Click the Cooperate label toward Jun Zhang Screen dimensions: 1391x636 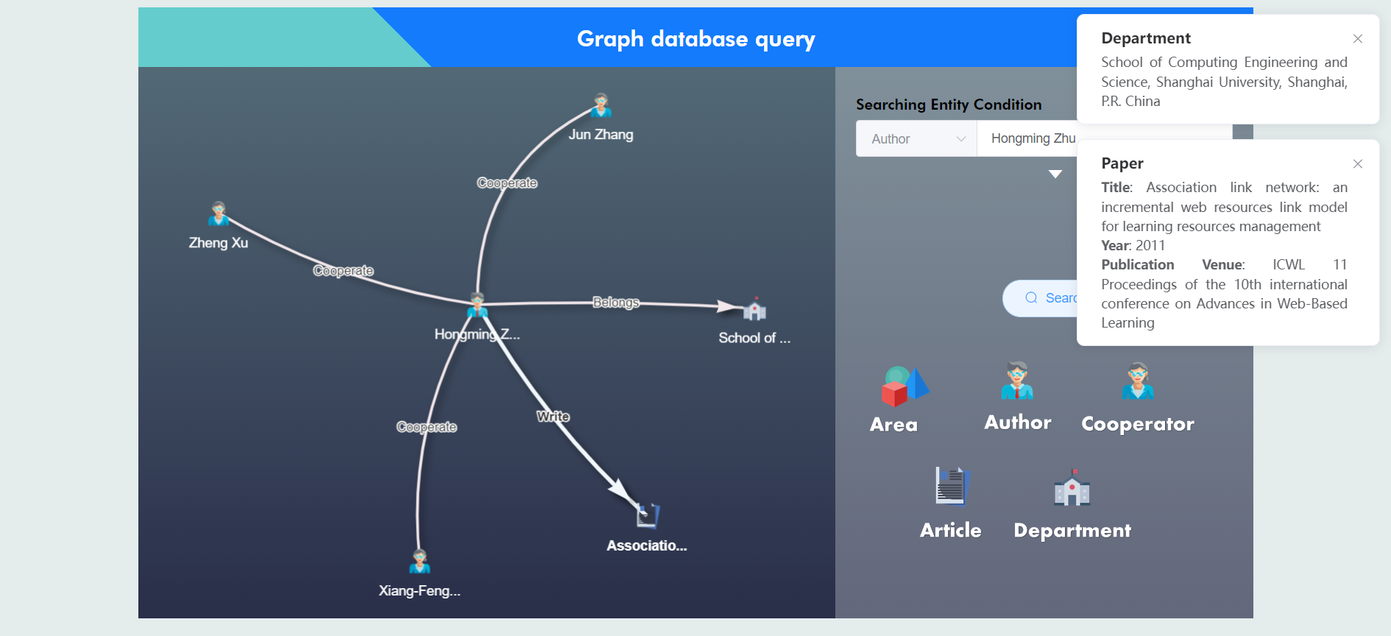[x=507, y=183]
